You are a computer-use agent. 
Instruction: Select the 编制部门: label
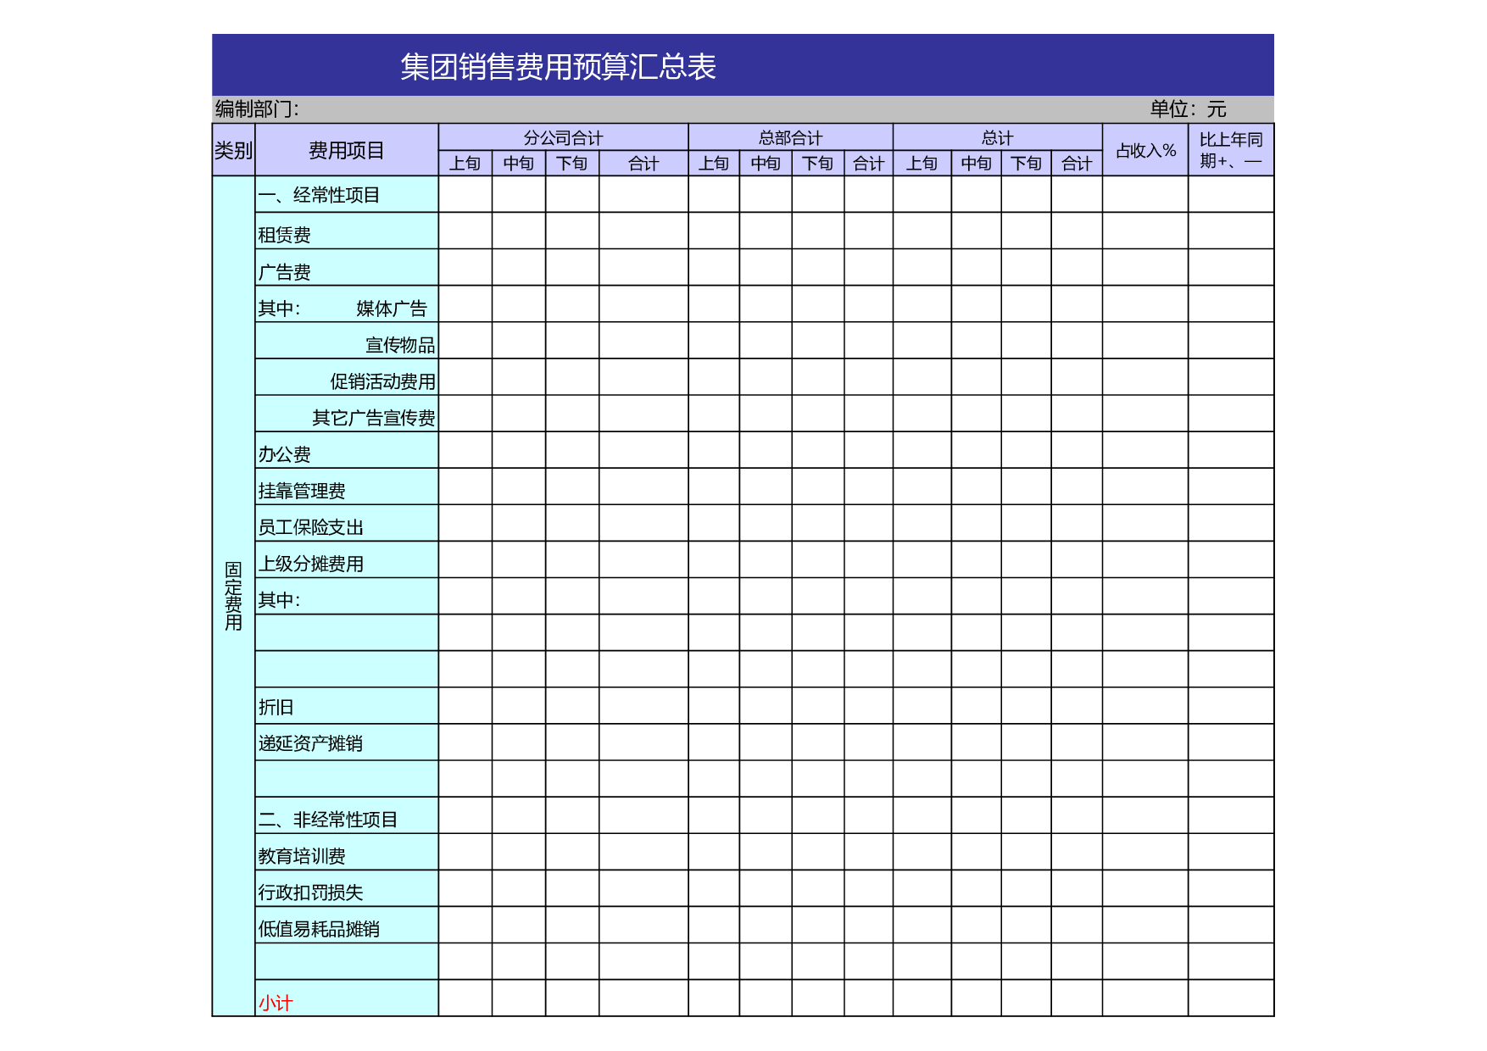coord(257,109)
